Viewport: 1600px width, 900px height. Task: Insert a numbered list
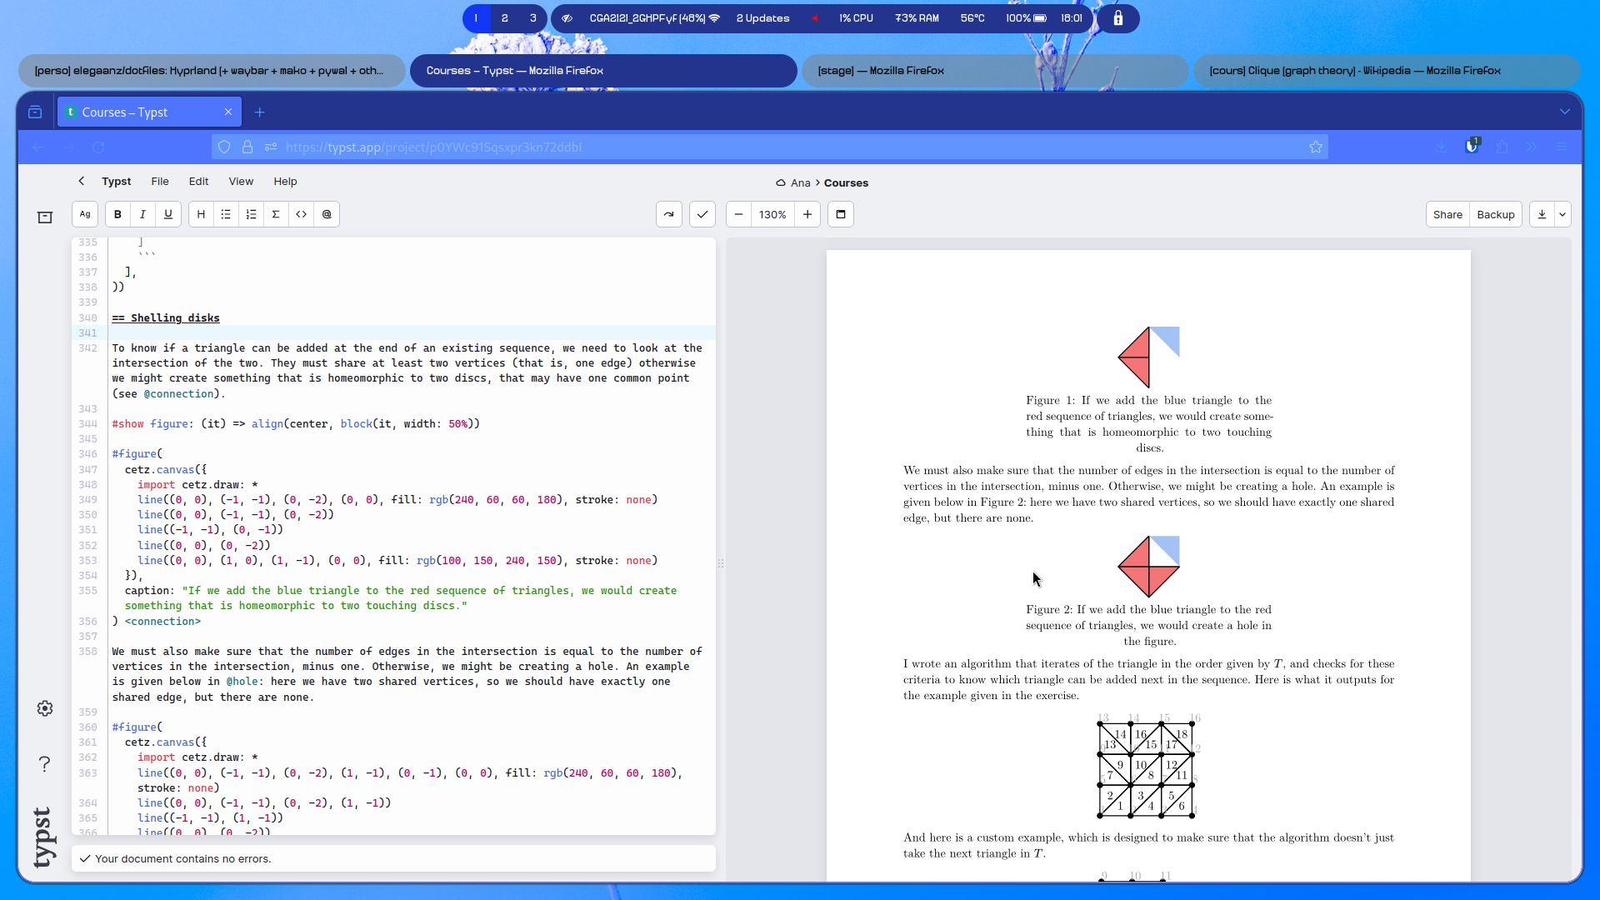point(251,214)
